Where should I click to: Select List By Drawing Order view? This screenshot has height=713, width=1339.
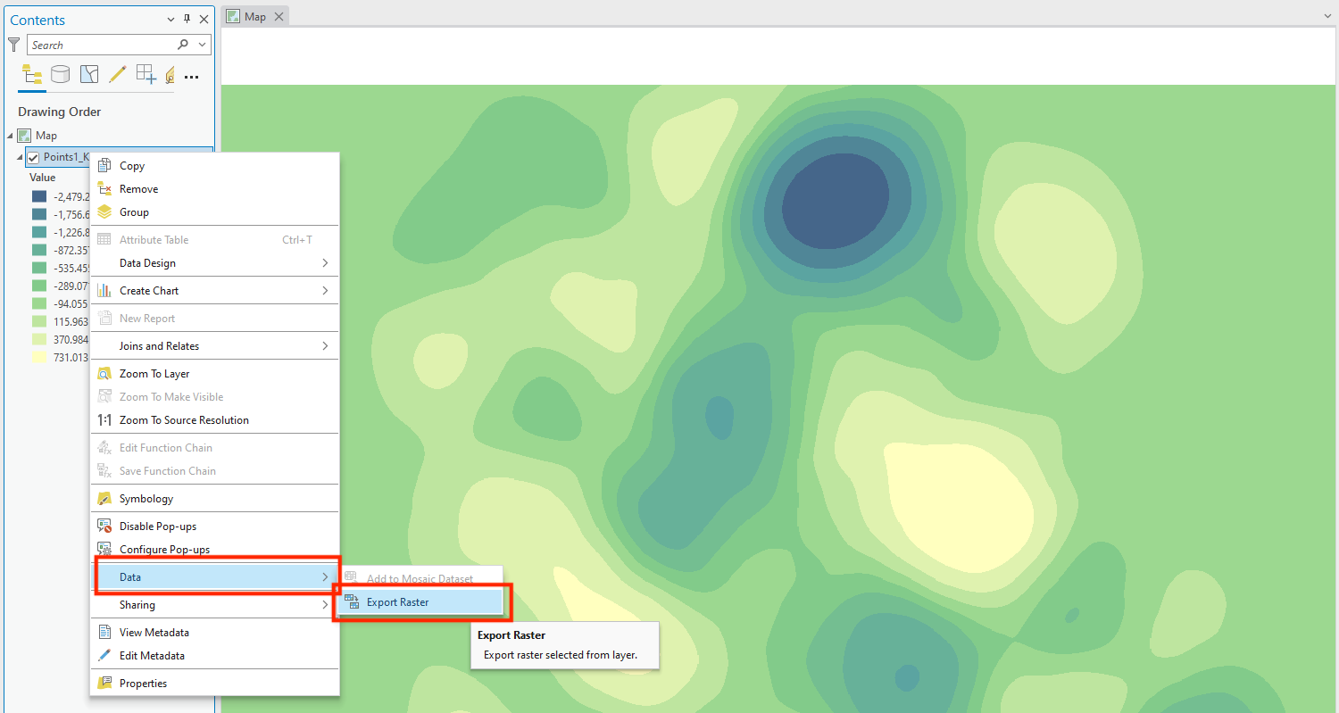32,75
